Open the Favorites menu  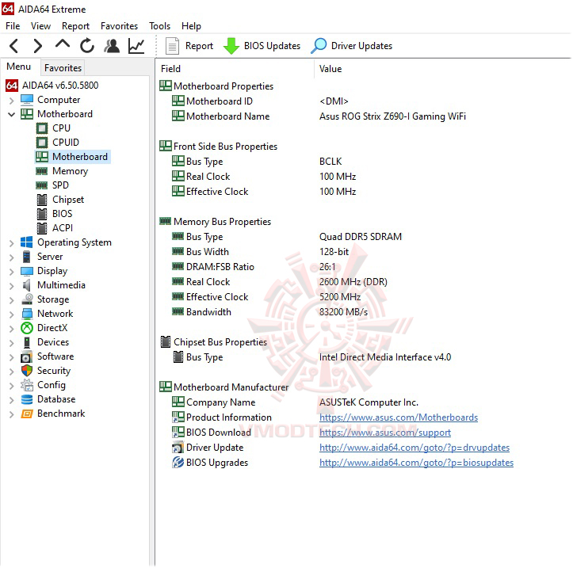pos(119,26)
